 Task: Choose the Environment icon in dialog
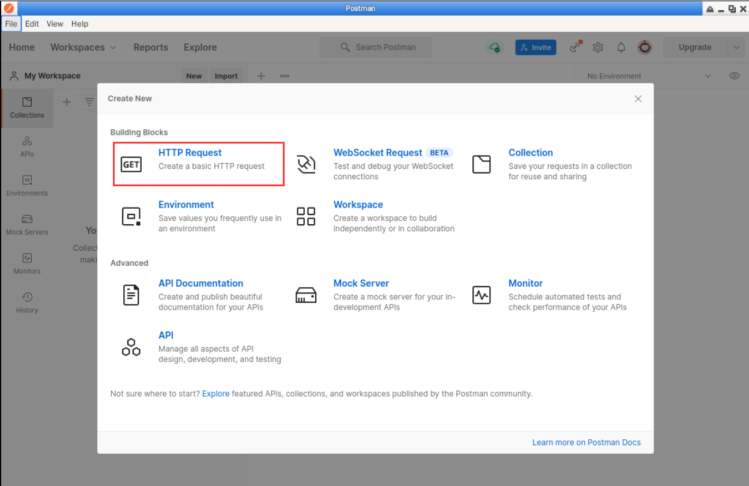(131, 216)
